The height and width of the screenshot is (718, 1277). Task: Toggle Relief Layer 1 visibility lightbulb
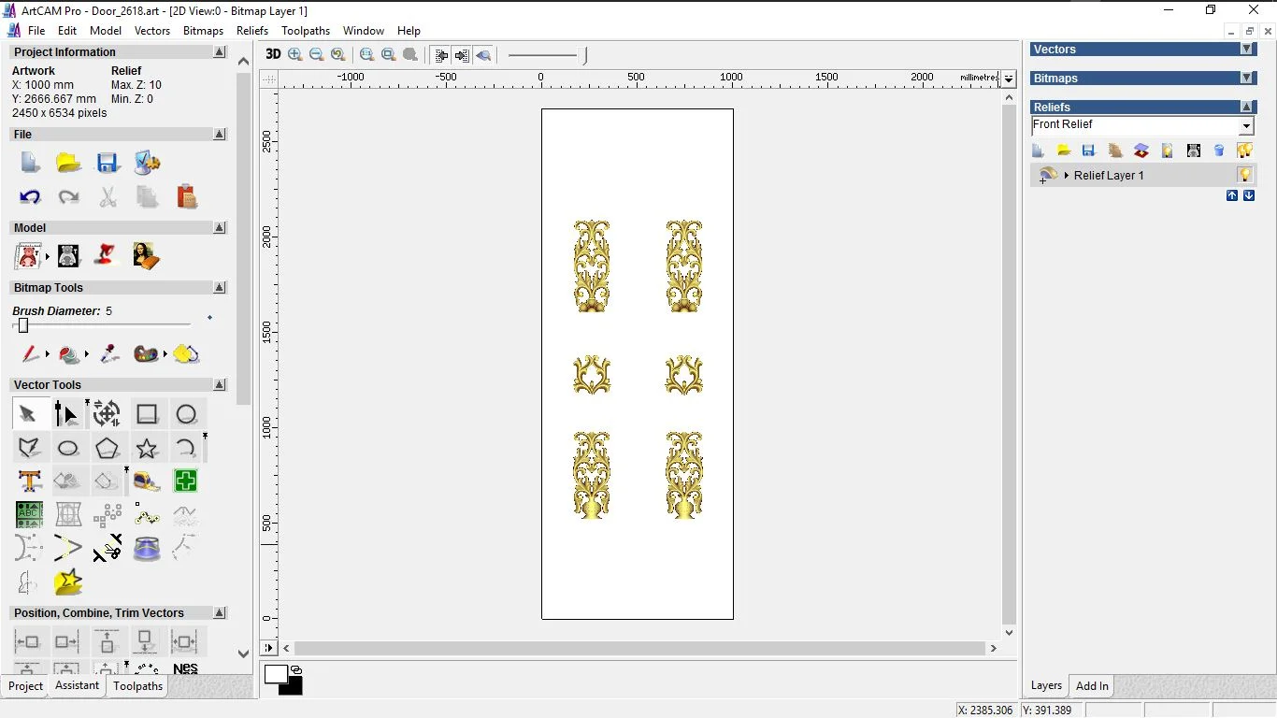(1244, 175)
